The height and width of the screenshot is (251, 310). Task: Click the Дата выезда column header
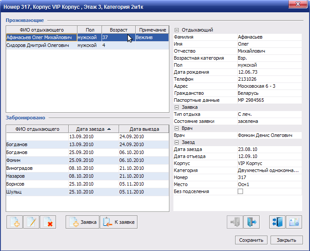pyautogui.click(x=144, y=129)
